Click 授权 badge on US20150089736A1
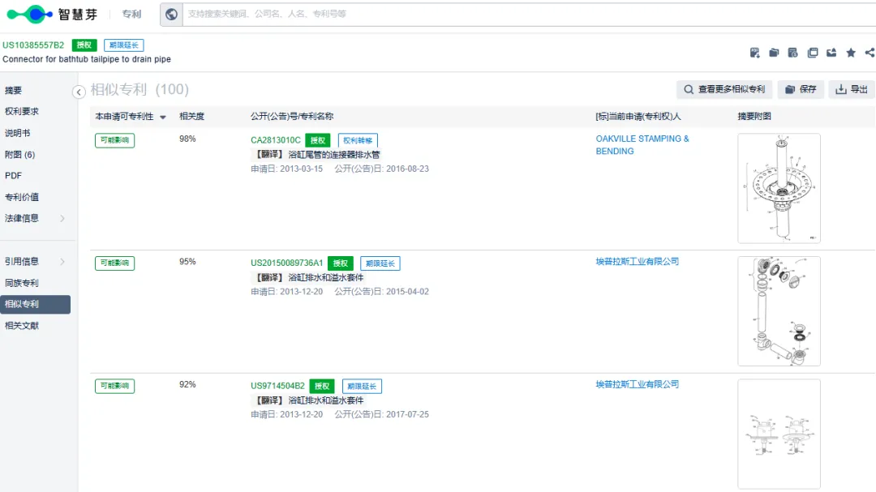This screenshot has width=876, height=492. tap(340, 263)
